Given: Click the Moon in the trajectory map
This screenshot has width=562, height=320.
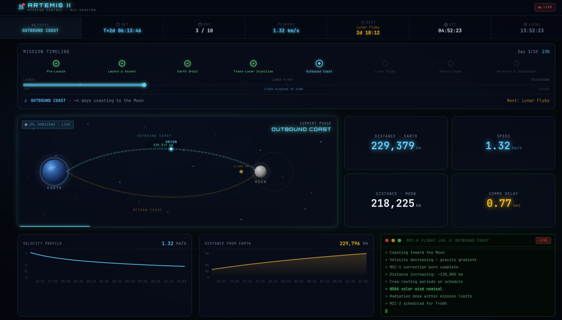Looking at the screenshot, I should click(x=260, y=171).
